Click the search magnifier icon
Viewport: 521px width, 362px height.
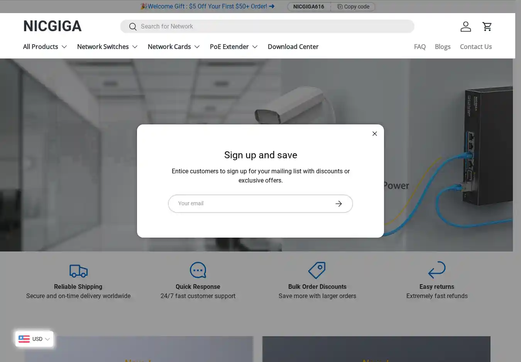pos(133,27)
